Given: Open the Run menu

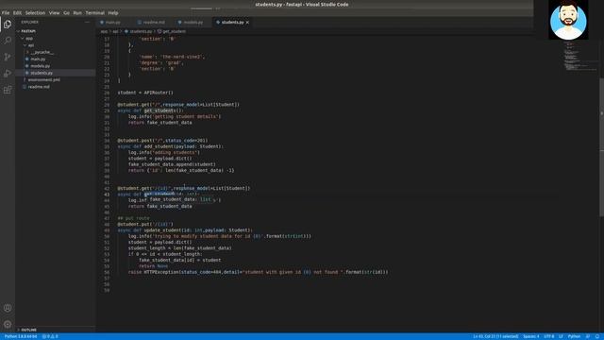Looking at the screenshot, I should (x=77, y=12).
